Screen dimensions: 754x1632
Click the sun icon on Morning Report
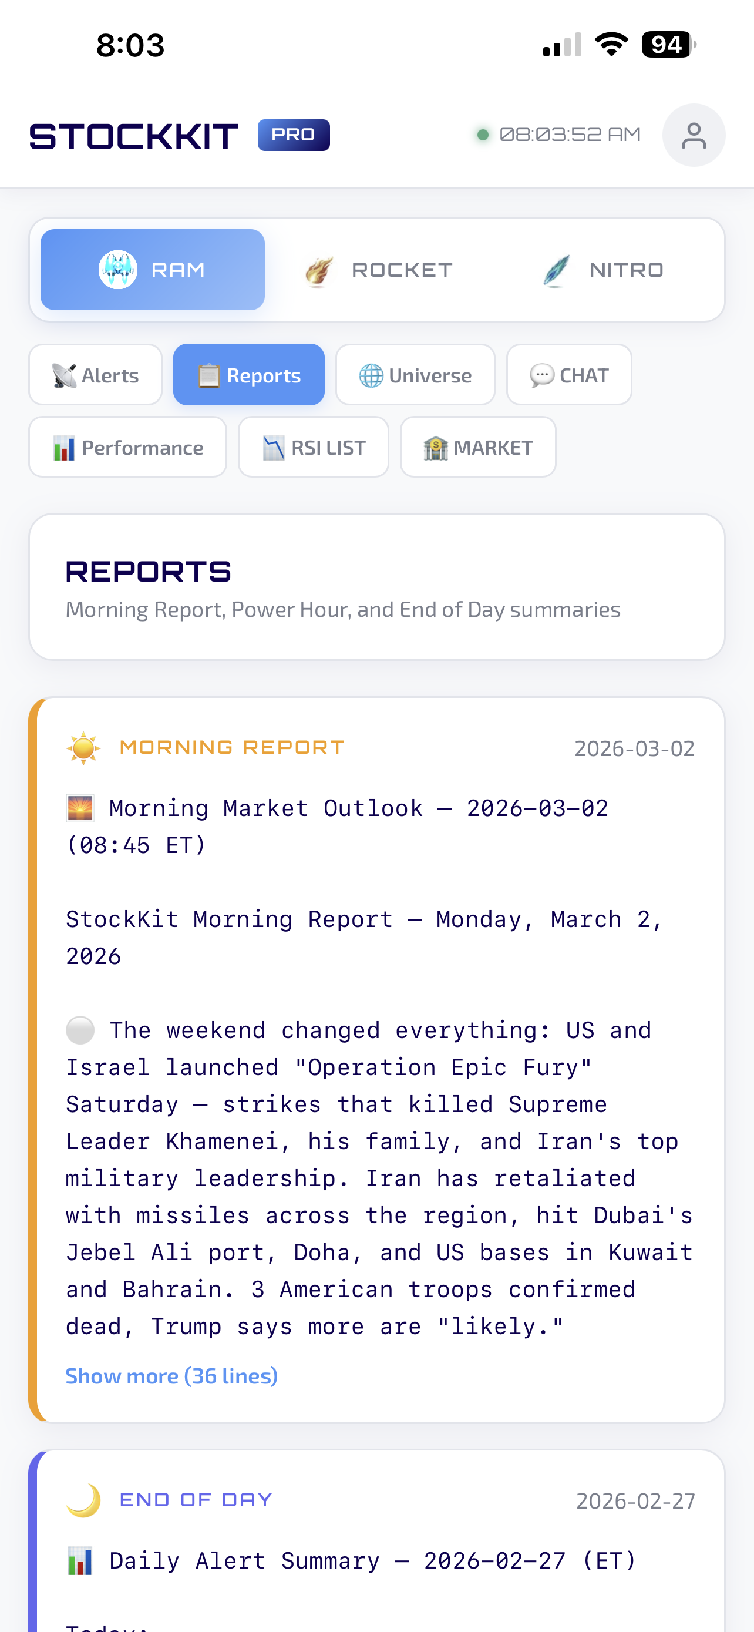click(83, 748)
